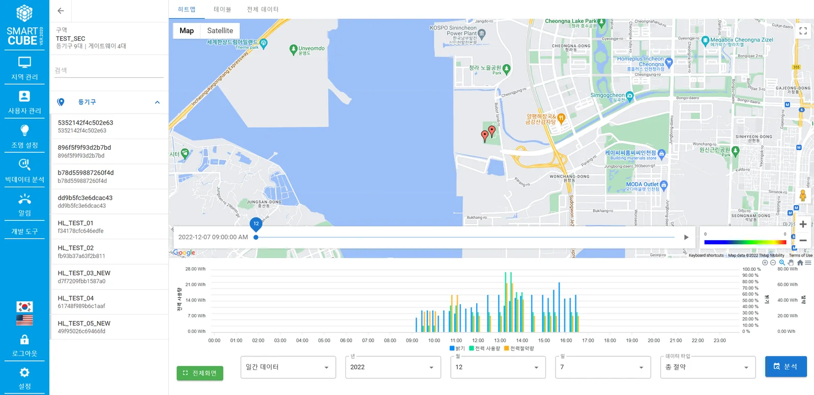Go back with the left arrow icon
Screen dimensions: 814x395
coord(61,11)
